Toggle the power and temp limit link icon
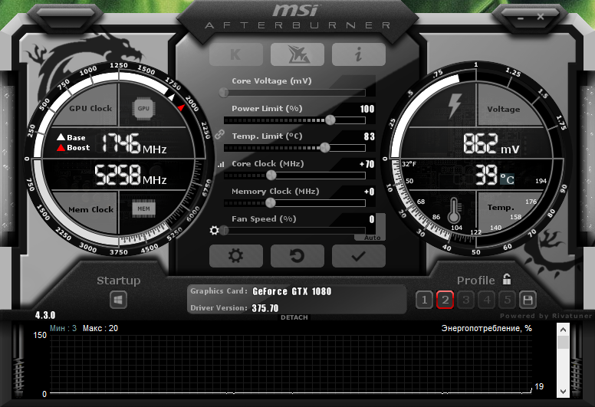This screenshot has width=595, height=407. click(x=219, y=134)
